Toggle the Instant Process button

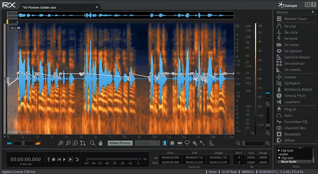[x=120, y=143]
